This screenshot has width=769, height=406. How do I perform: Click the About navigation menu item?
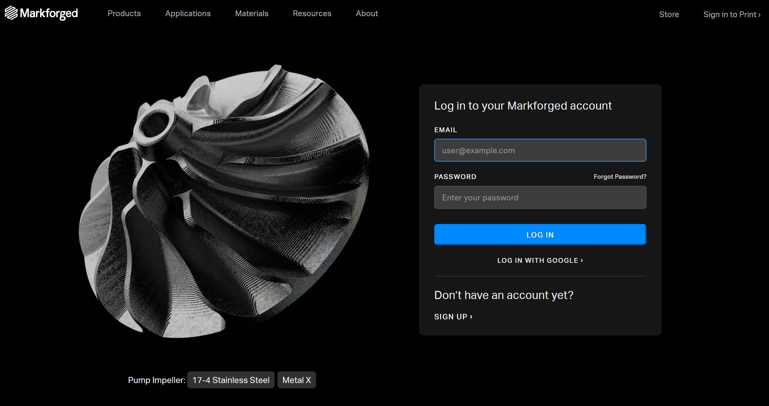(367, 14)
